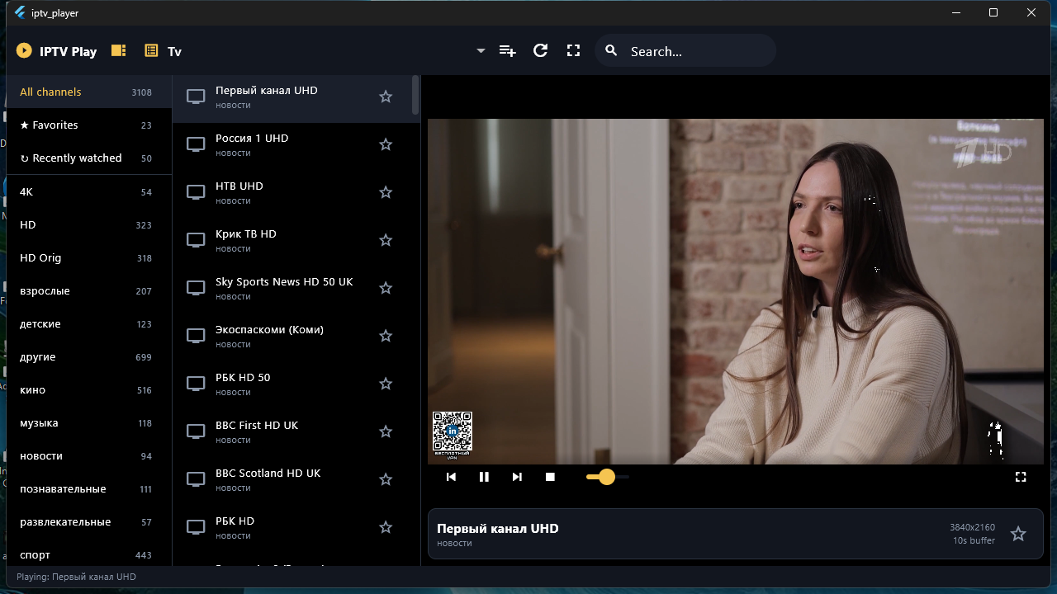
Task: Stop the video playback
Action: click(x=550, y=477)
